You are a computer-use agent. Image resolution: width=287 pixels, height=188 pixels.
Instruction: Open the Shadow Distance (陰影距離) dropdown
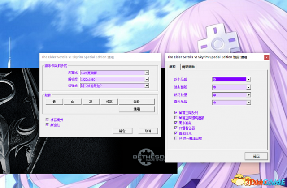click(231, 87)
